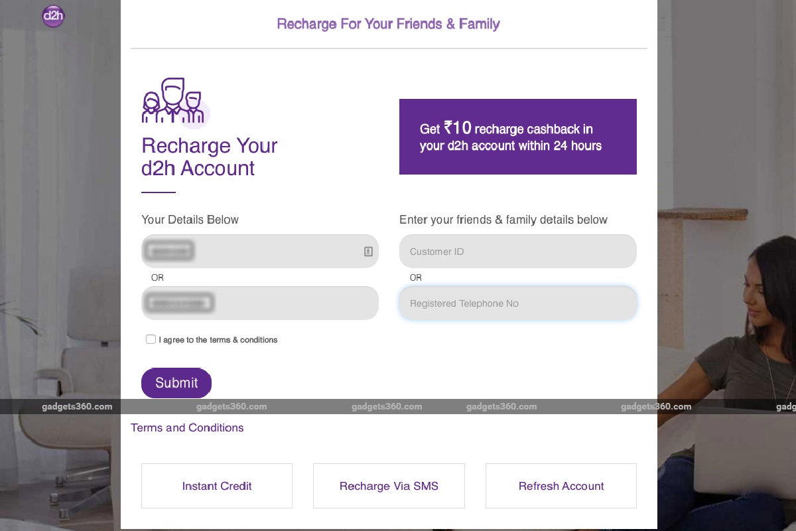Click the 'Recharge For Your Friends & Family' heading
Screen dimensions: 796x531
pos(388,24)
